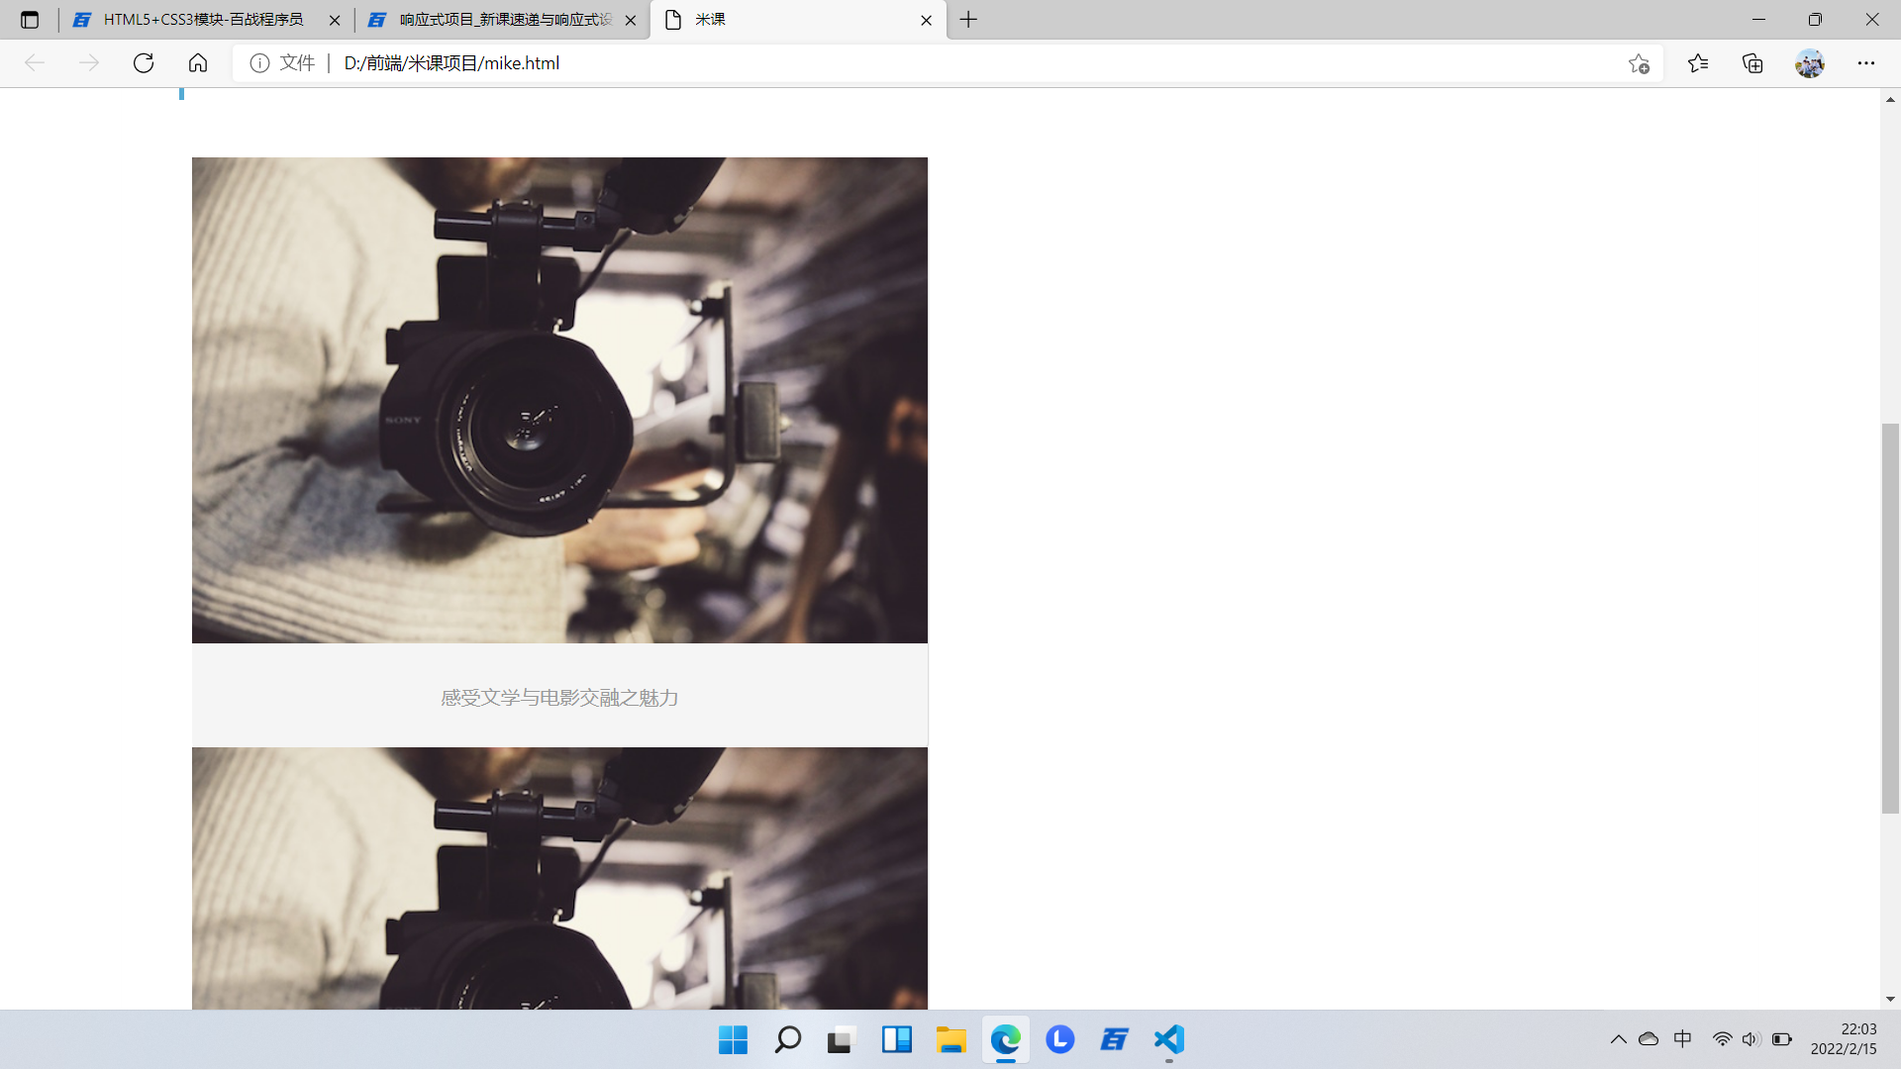Close the HTML5+CSS3模块 tab
Screen dimensions: 1901x1069
pos(335,20)
